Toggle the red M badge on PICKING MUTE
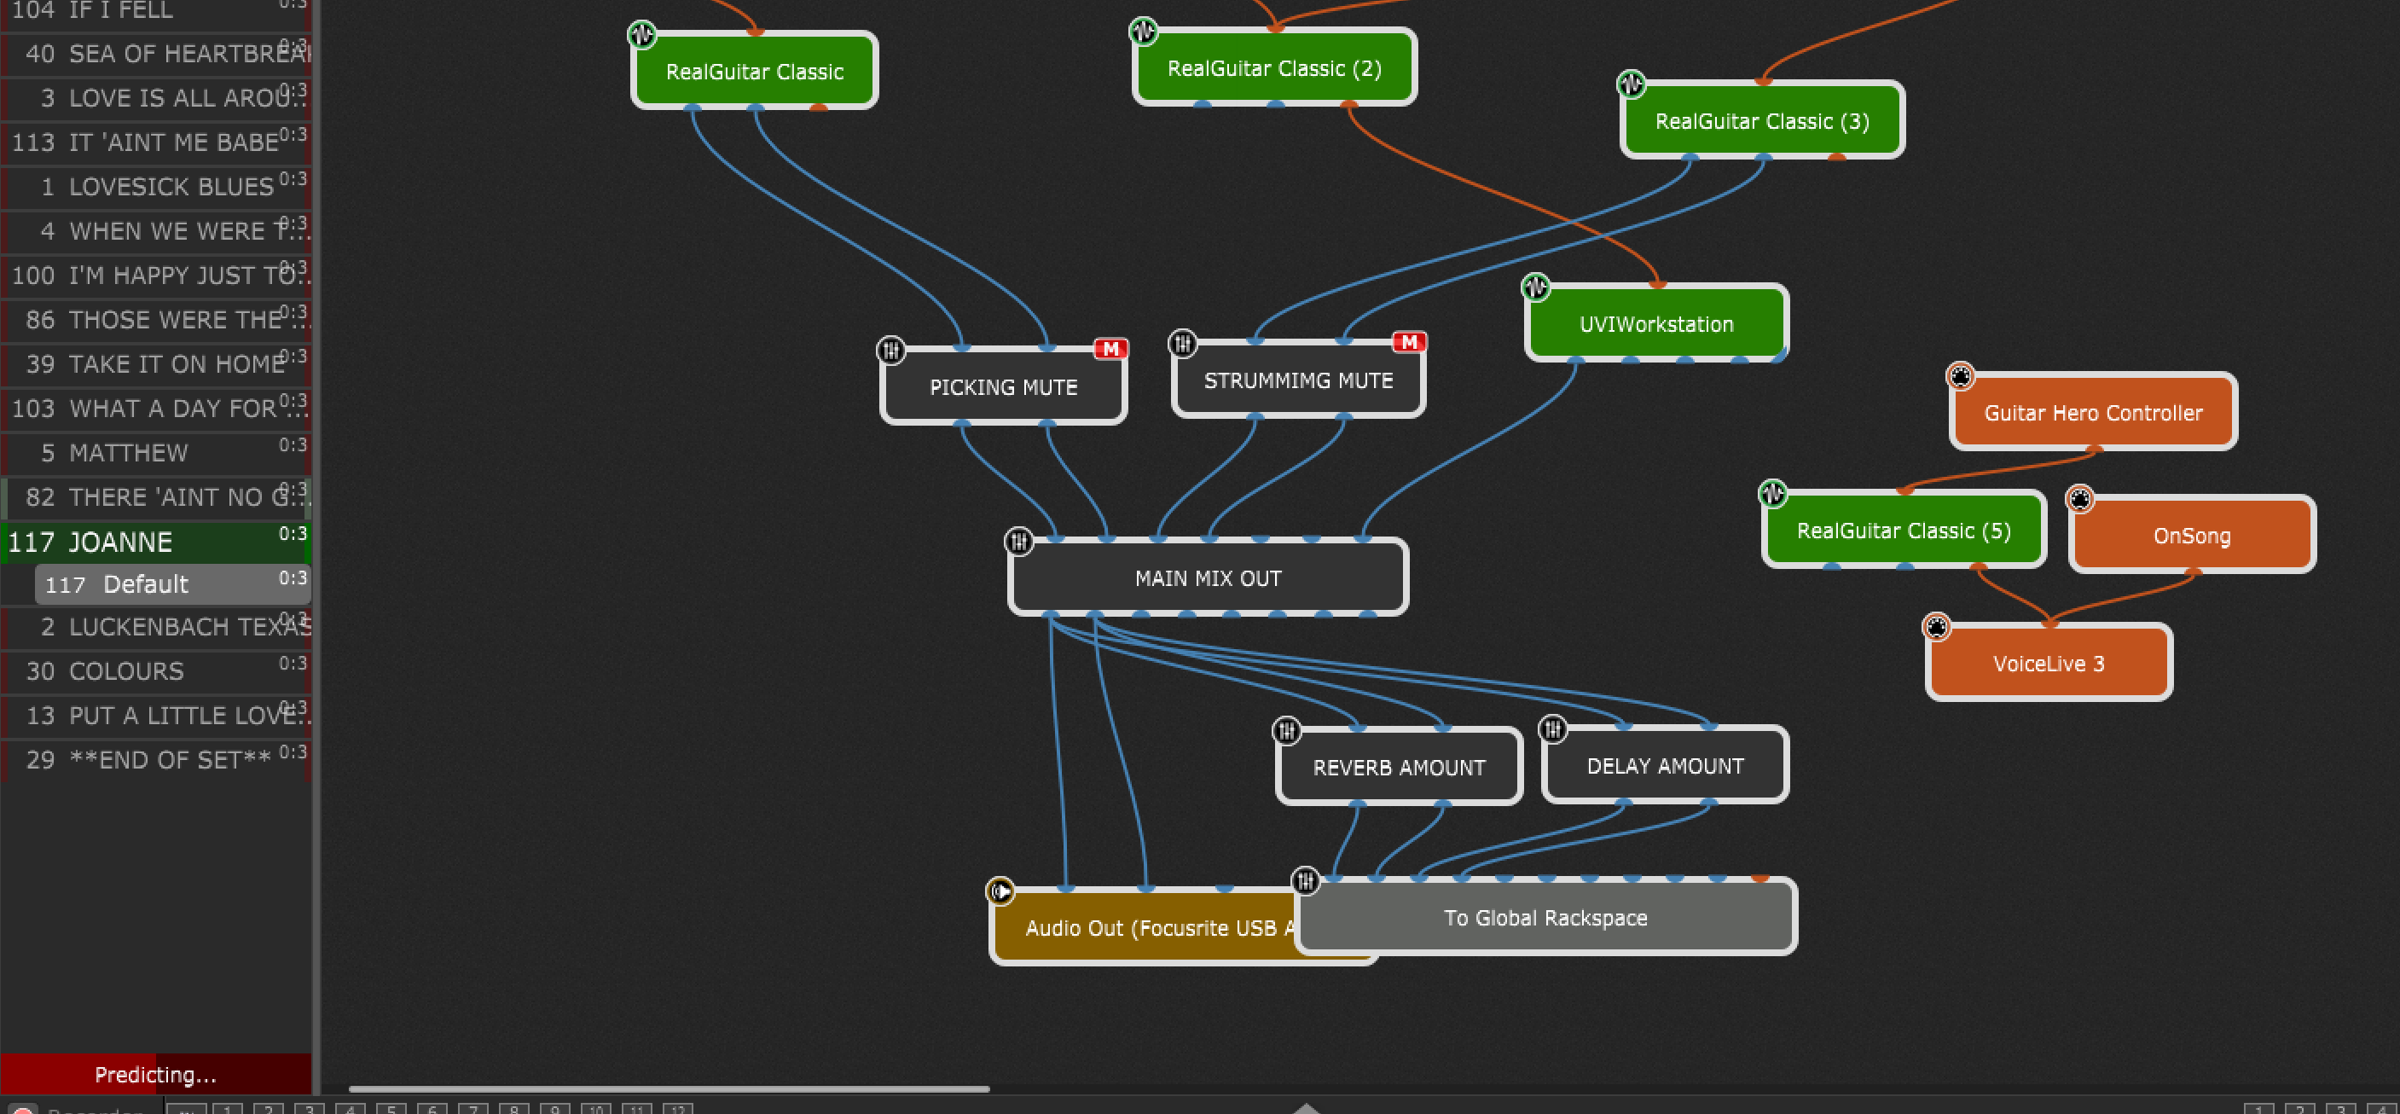Viewport: 2400px width, 1114px height. pyautogui.click(x=1110, y=349)
